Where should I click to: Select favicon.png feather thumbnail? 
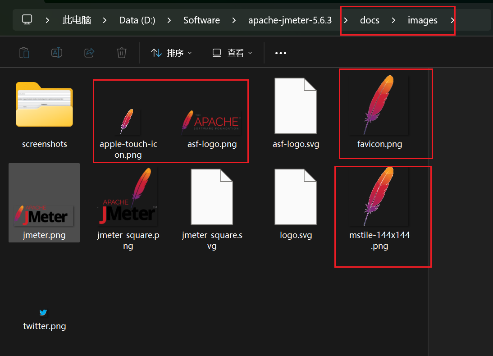click(x=379, y=105)
